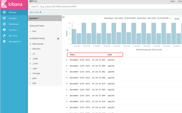Open the system-* index pattern selector
This screenshot has width=182, height=113.
[45, 18]
